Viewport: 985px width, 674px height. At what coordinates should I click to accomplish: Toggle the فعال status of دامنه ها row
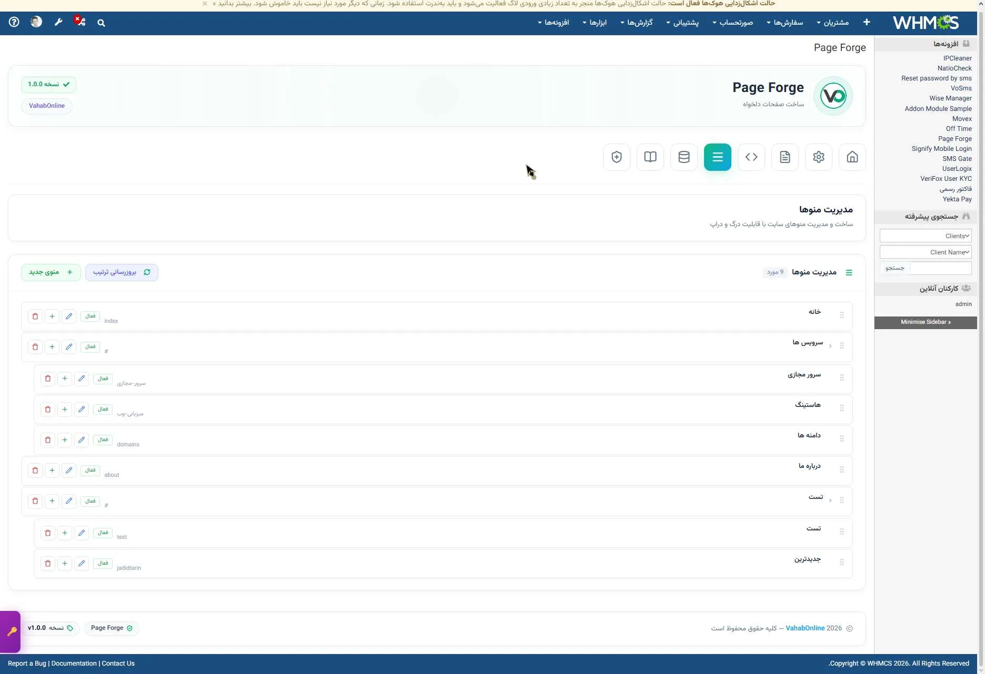click(103, 440)
